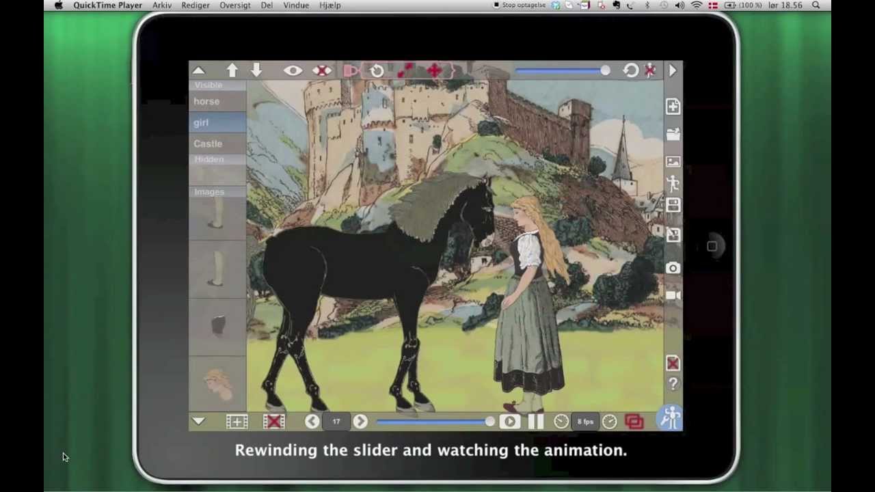Select the girl layer
875x492 pixels.
pos(217,122)
